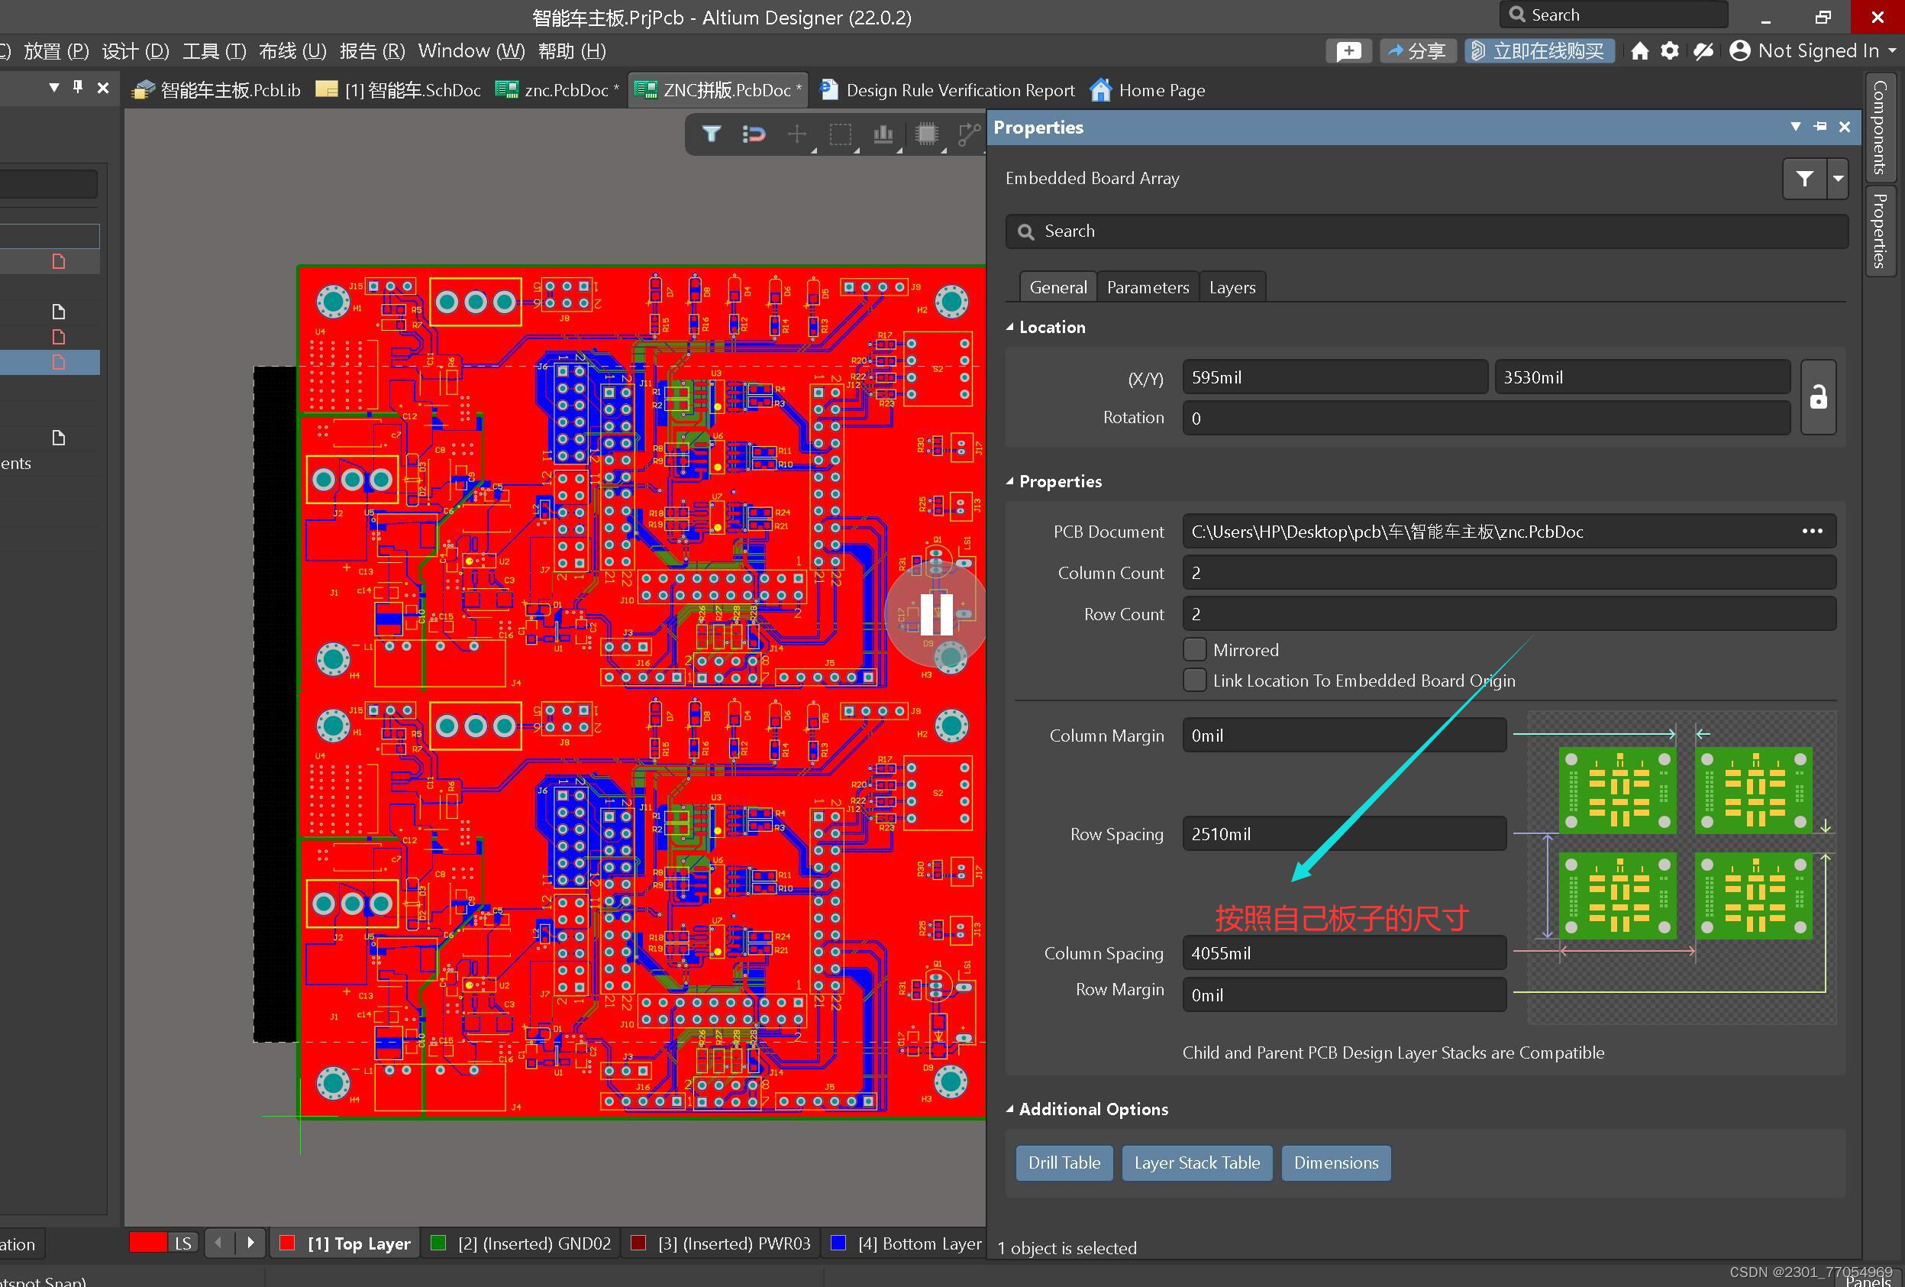
Task: Click the Properties panel filter funnel button
Action: [x=1804, y=179]
